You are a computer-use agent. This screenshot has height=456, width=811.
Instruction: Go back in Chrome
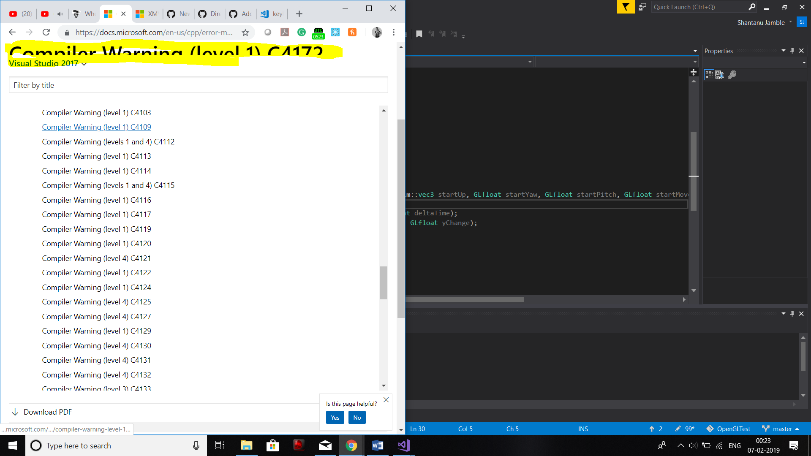(12, 32)
